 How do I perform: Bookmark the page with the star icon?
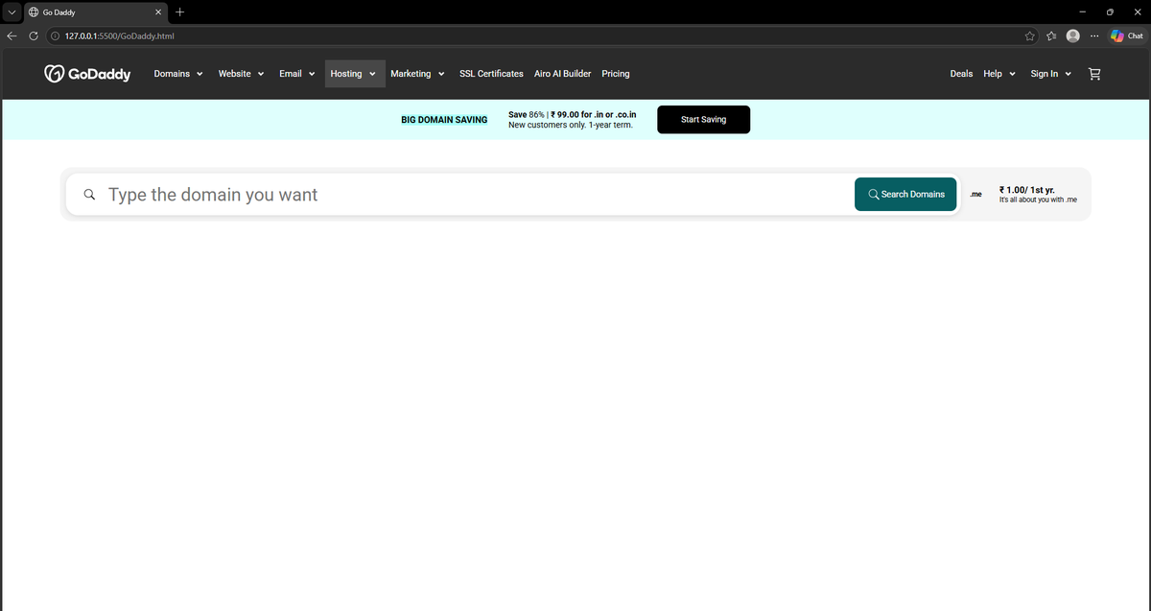(1029, 35)
